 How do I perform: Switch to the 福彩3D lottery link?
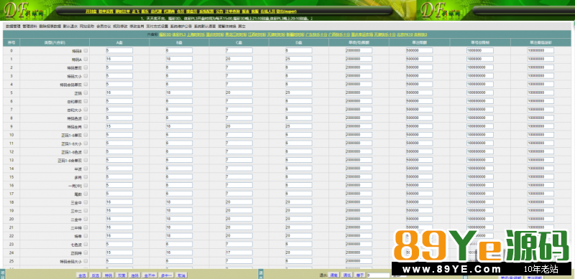click(x=165, y=34)
